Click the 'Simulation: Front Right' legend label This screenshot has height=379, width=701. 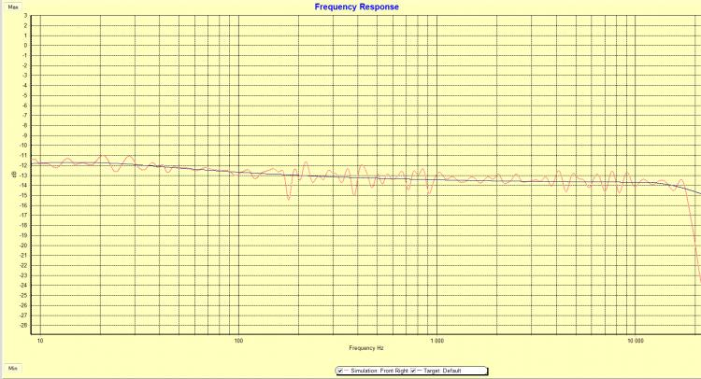pos(379,371)
